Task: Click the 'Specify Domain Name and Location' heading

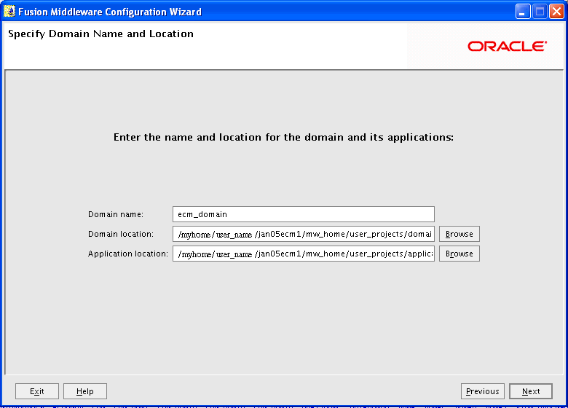Action: (100, 34)
